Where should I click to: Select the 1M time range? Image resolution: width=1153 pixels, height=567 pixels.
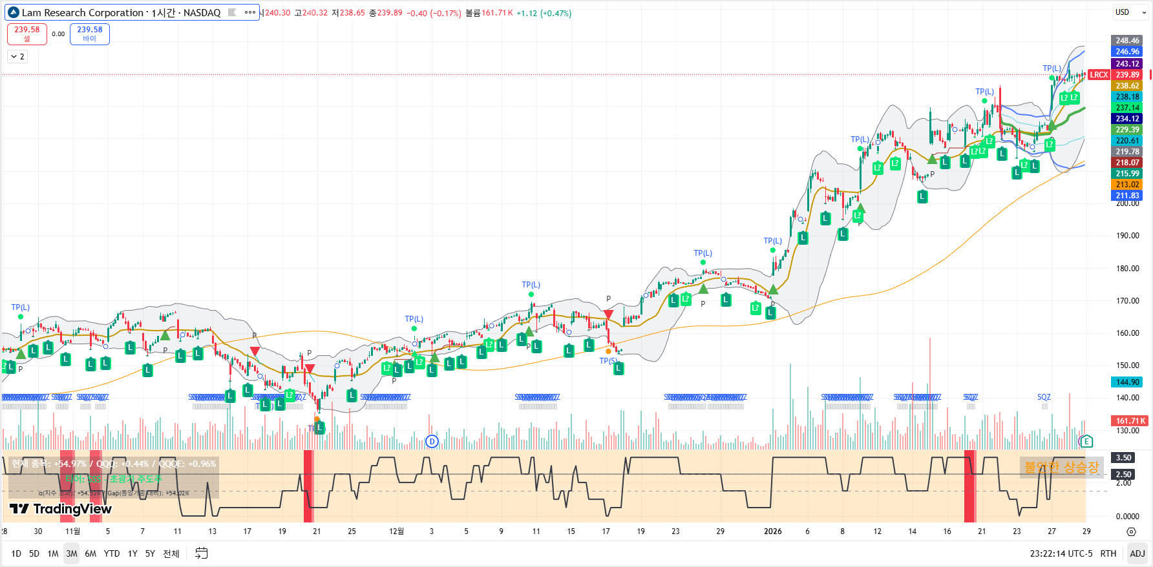pyautogui.click(x=53, y=553)
